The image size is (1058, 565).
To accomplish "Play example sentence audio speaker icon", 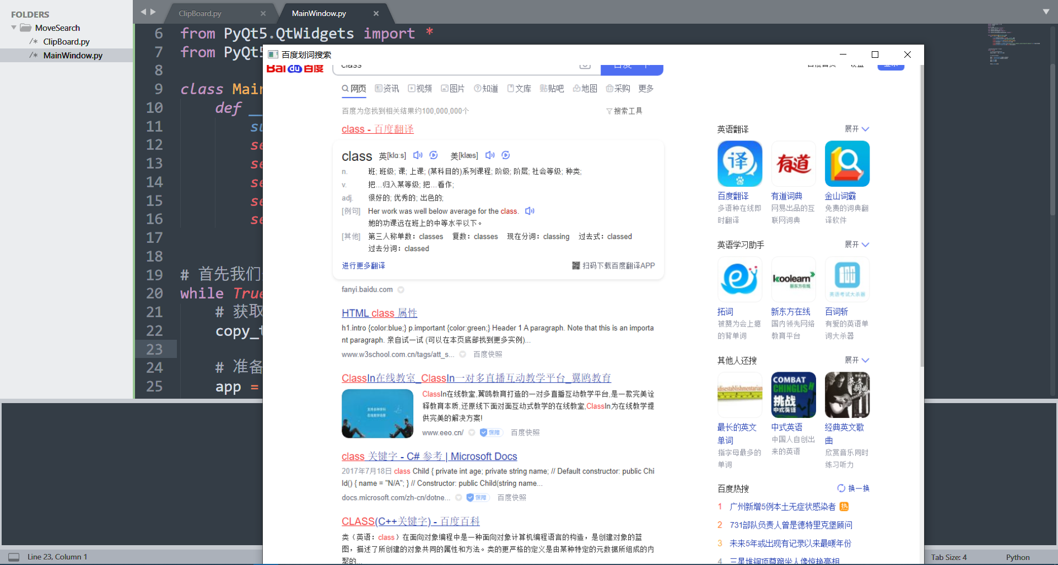I will (x=530, y=211).
